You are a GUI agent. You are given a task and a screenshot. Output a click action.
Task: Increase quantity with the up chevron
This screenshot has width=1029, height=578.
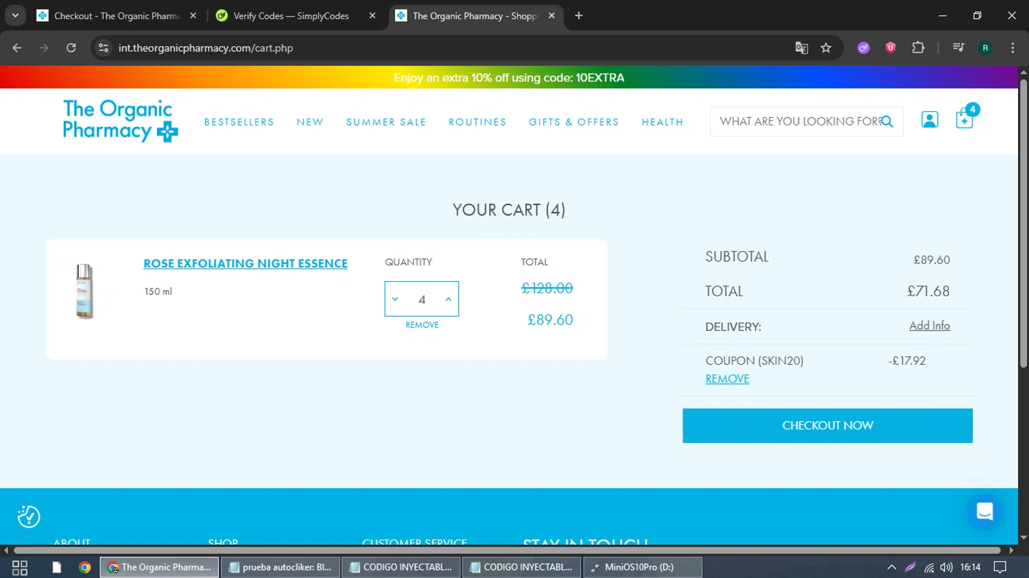449,299
